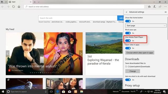Open the This PC toolbar on taskbar
This screenshot has height=94, width=168.
pyautogui.click(x=133, y=92)
